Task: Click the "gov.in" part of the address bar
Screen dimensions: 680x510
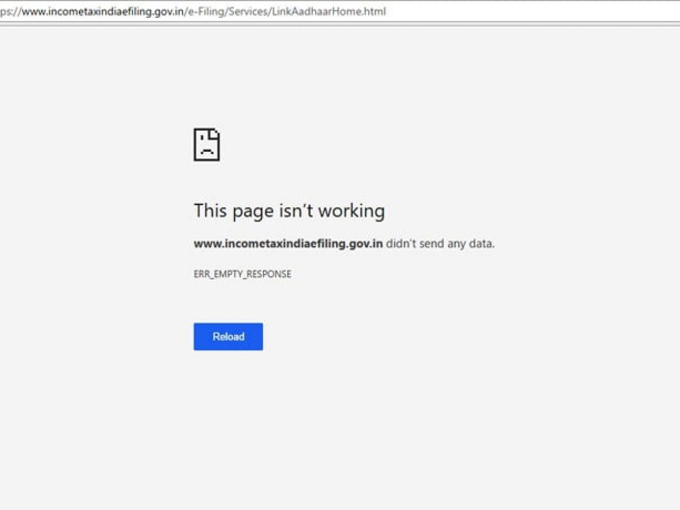Action: click(x=168, y=11)
